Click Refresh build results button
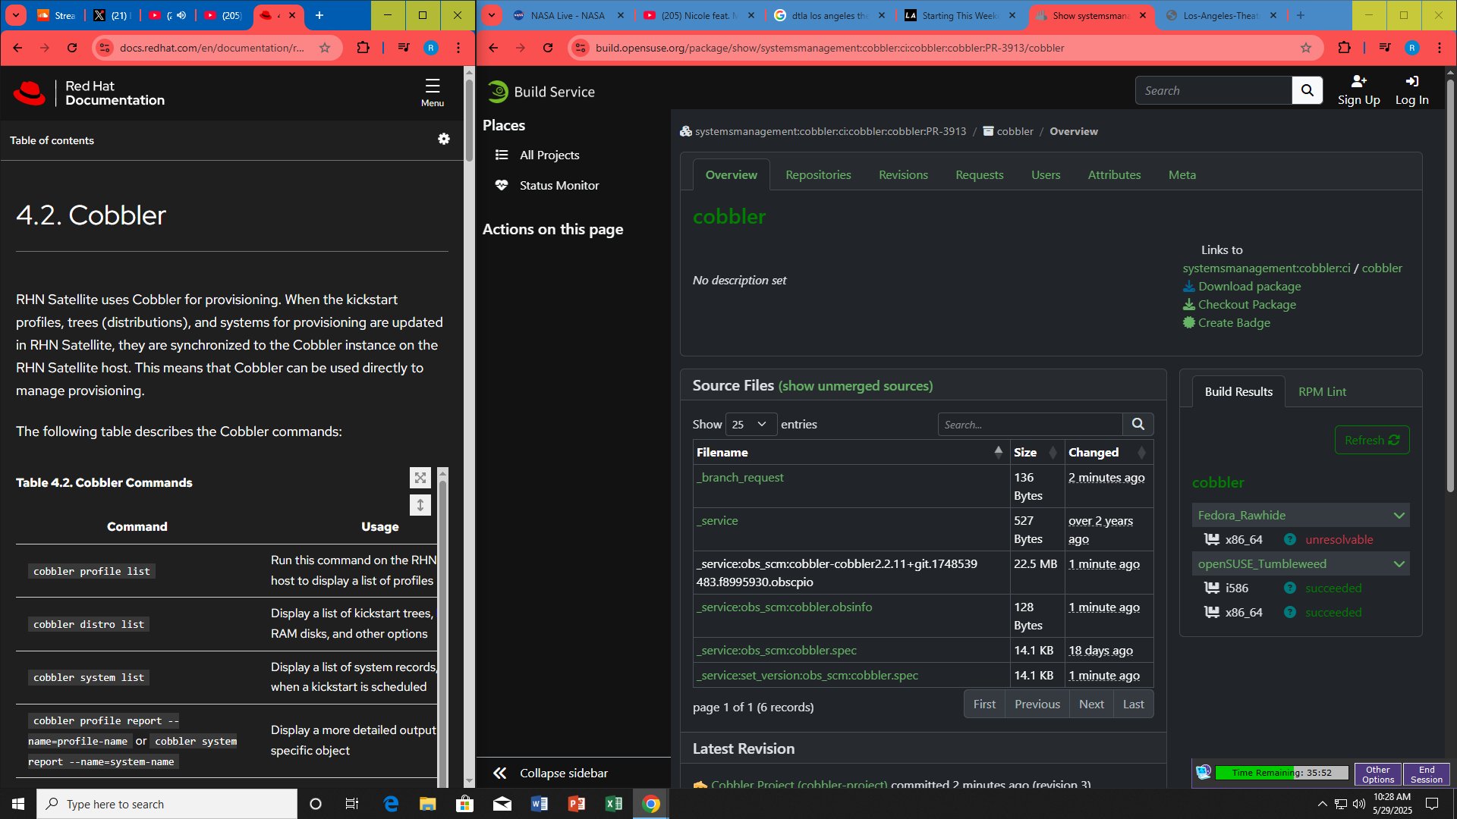 pos(1372,440)
